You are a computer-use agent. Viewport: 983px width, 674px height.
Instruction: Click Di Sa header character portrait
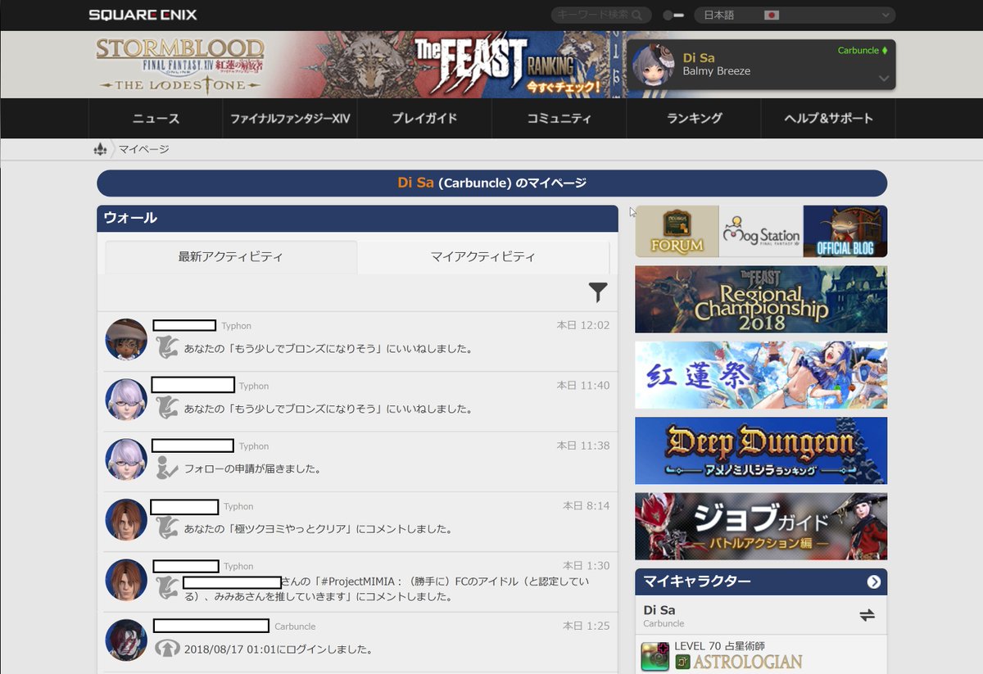(x=654, y=64)
